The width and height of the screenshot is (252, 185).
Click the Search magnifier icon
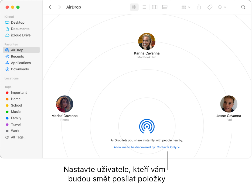coord(243,7)
